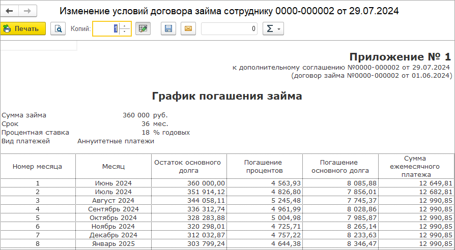Go forward with the right arrow button

click(x=27, y=11)
